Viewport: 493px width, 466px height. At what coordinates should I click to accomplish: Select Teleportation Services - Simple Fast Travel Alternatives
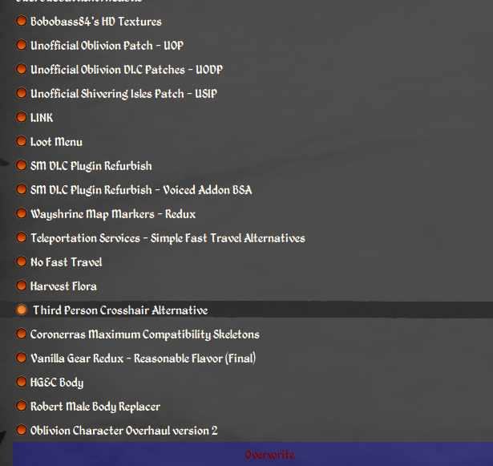(168, 238)
